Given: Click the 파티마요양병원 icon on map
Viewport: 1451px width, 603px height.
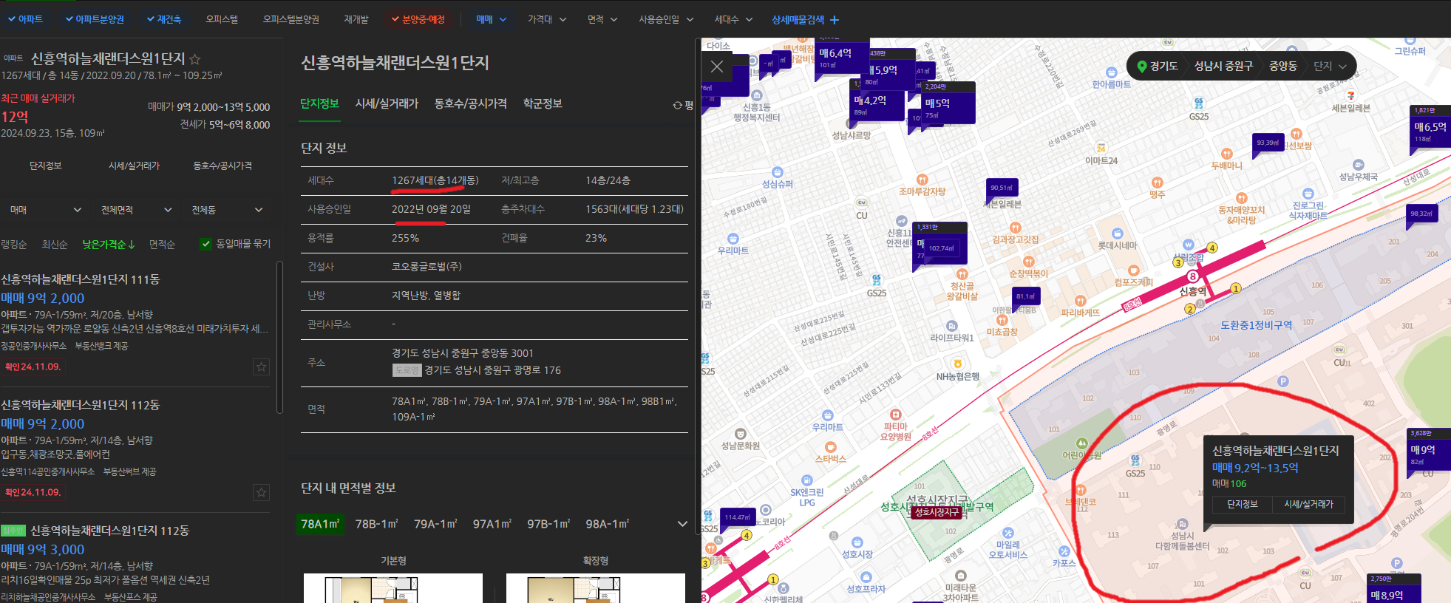Looking at the screenshot, I should tap(895, 415).
